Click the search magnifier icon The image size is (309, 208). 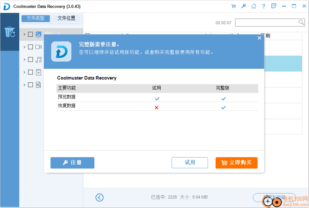click(x=301, y=22)
